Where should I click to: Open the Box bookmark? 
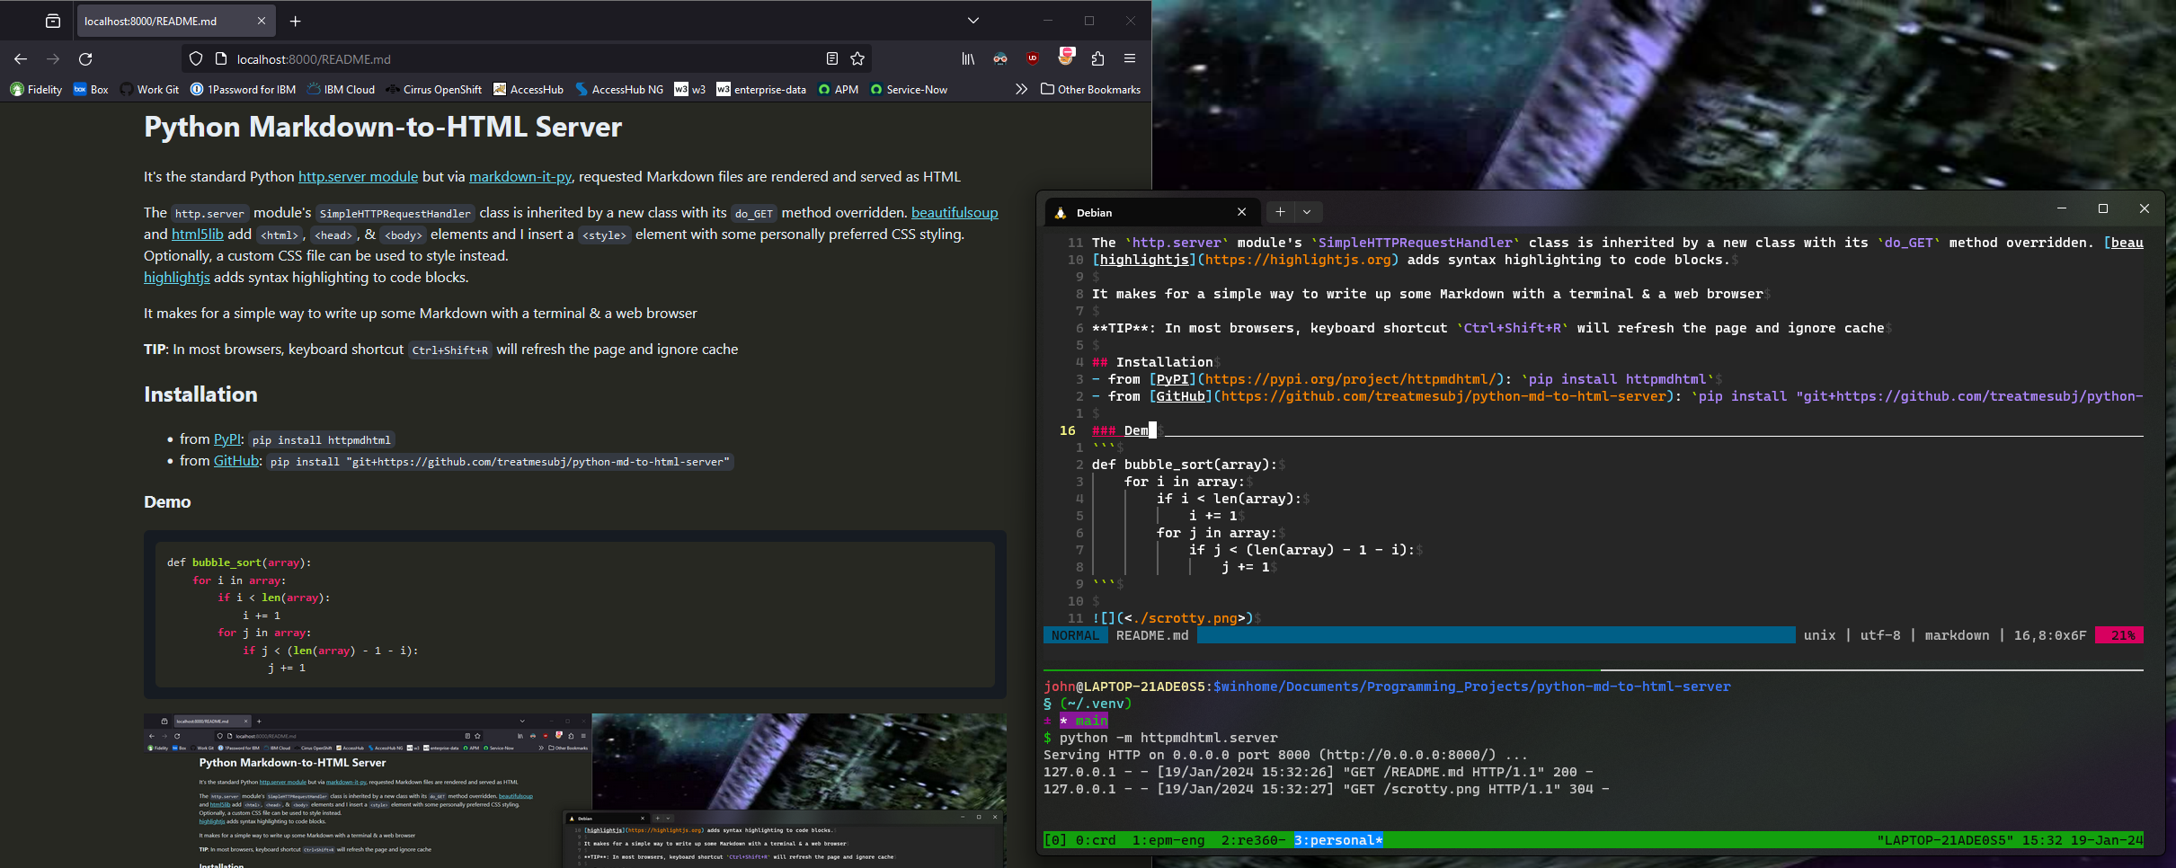point(91,90)
